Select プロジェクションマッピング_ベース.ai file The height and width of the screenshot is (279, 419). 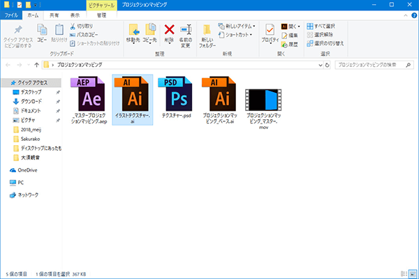pos(220,100)
